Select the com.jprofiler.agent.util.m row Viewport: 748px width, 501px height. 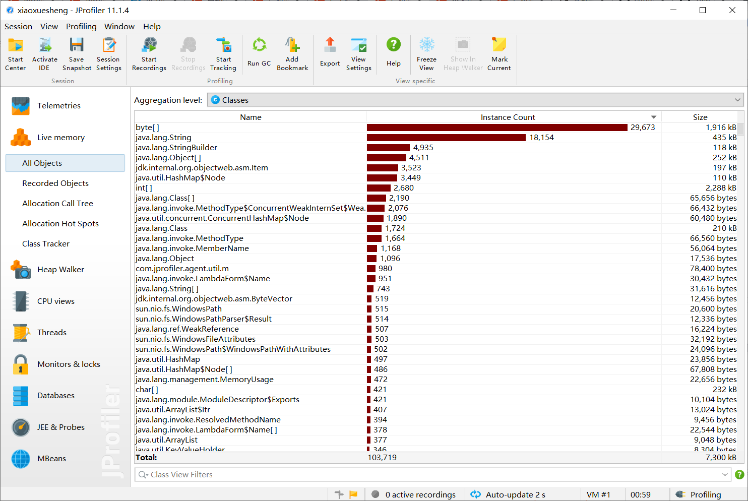(436, 269)
